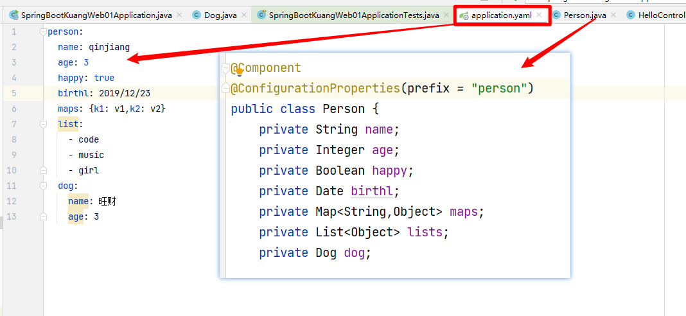Click the @ConfigurationProperties annotation
The width and height of the screenshot is (686, 316).
[x=315, y=89]
